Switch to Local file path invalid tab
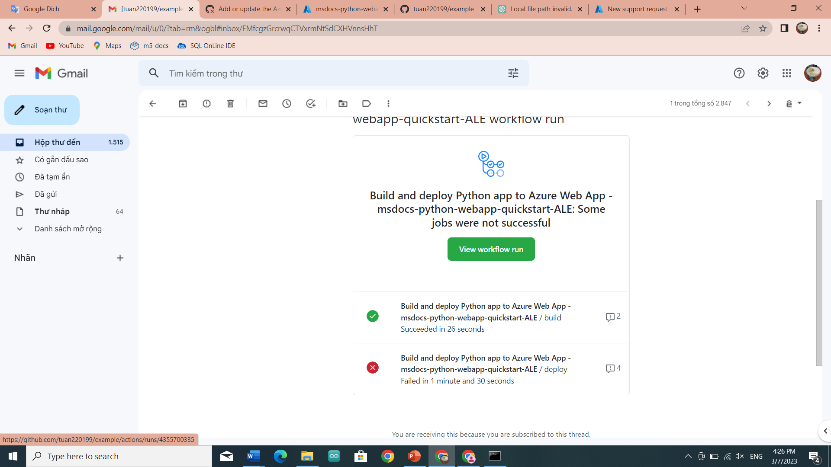This screenshot has width=831, height=467. (540, 9)
